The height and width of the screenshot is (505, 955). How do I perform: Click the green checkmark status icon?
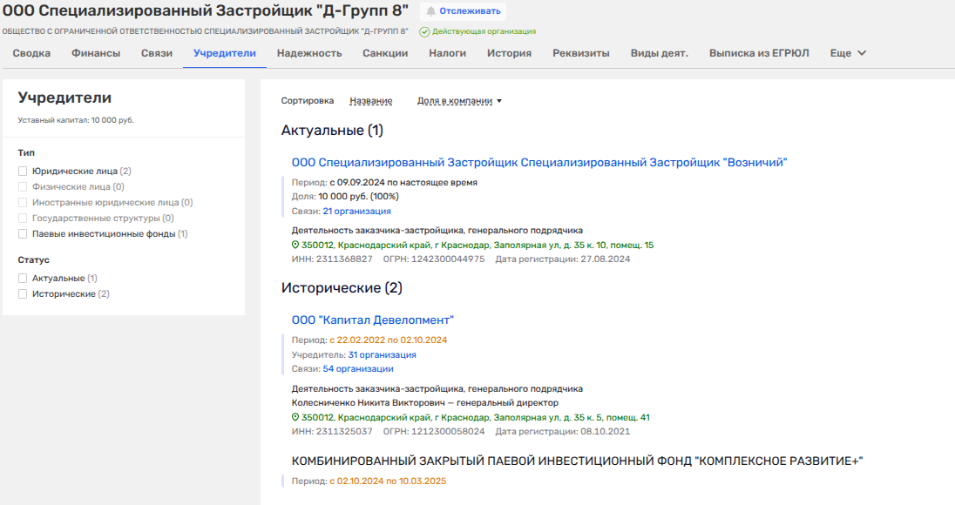click(424, 31)
